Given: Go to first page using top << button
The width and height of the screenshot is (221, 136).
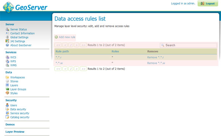Looking at the screenshot, I should [58, 45].
